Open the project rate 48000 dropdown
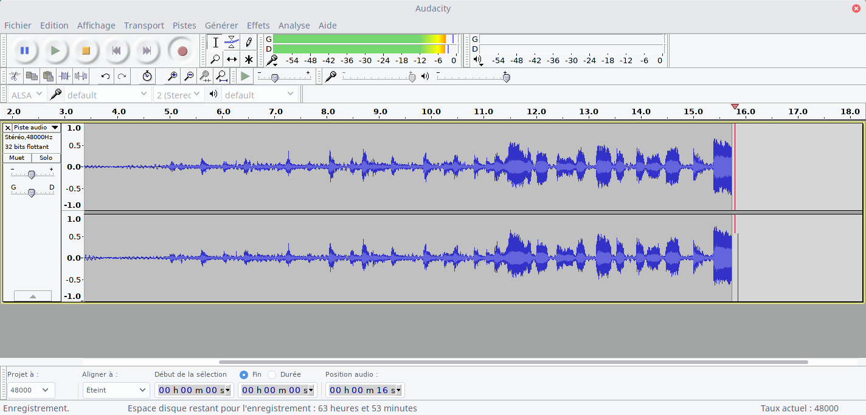 (x=31, y=390)
